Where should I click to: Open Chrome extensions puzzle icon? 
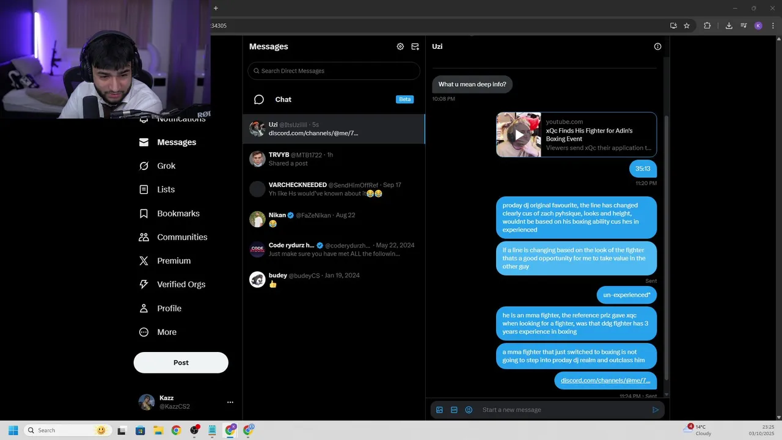(x=707, y=26)
